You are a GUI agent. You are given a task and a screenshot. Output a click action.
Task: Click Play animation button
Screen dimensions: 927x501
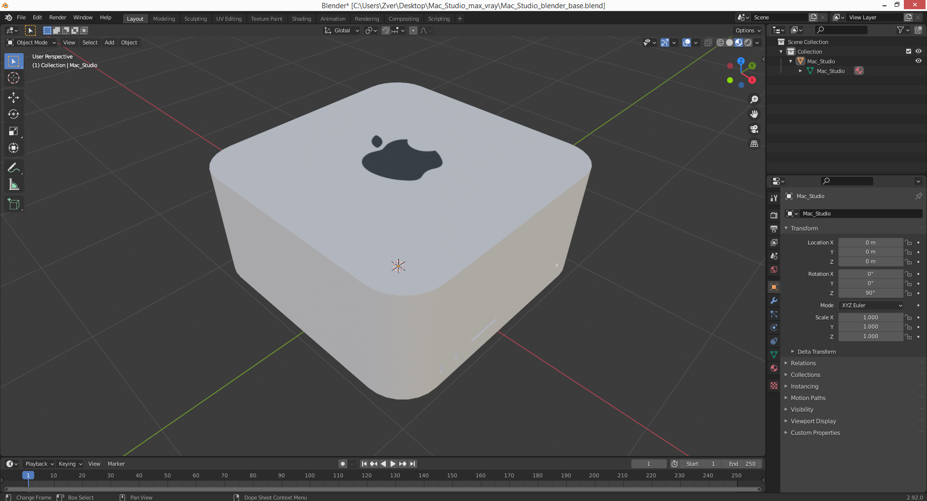pos(393,464)
